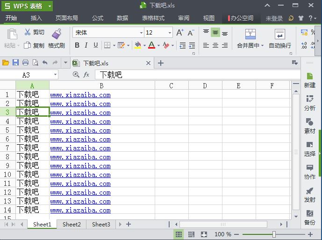Image resolution: width=322 pixels, height=240 pixels.
Task: Toggle Underline formatting
Action: 96,45
